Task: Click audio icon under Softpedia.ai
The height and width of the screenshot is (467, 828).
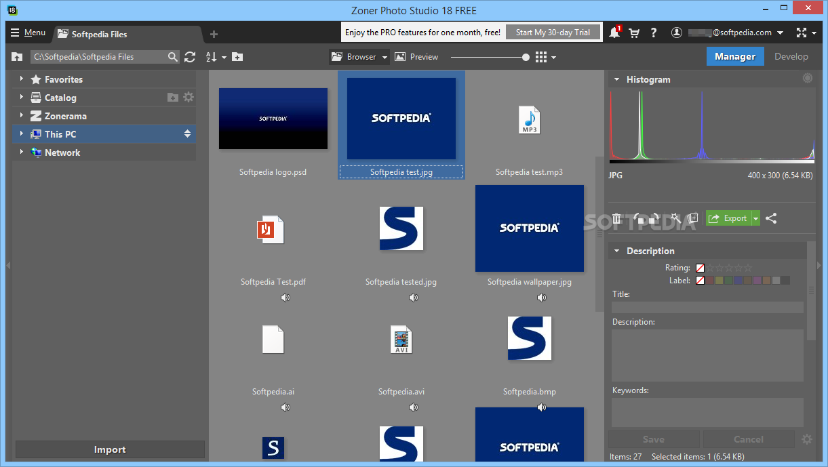Action: point(285,407)
